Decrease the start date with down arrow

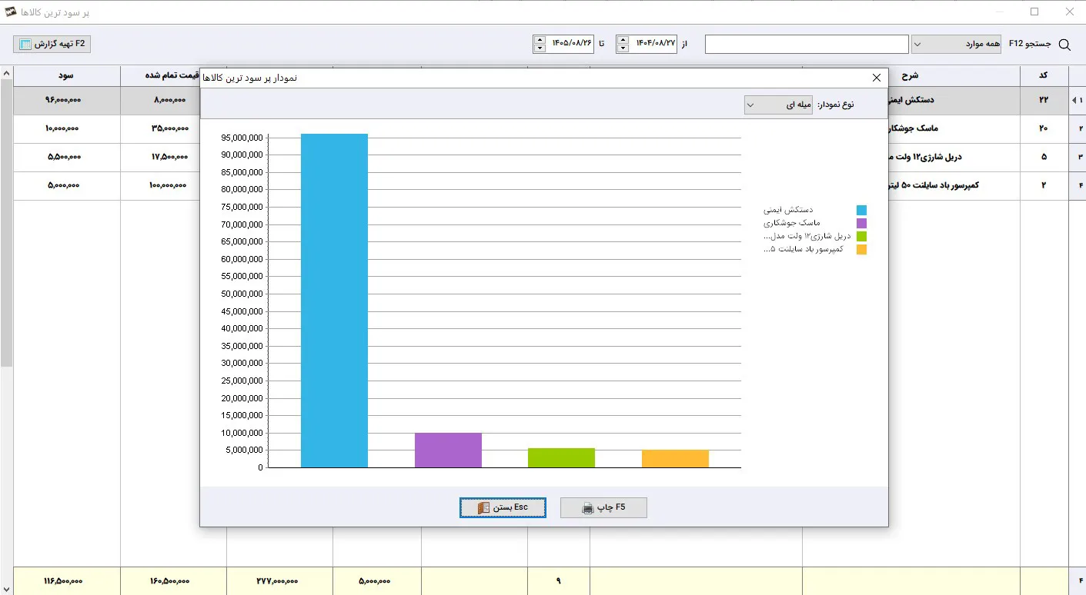point(622,48)
